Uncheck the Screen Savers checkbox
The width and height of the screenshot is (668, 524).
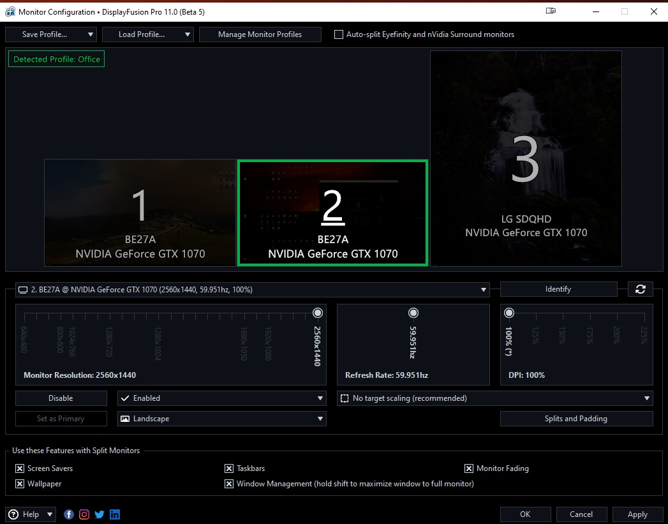tap(20, 468)
